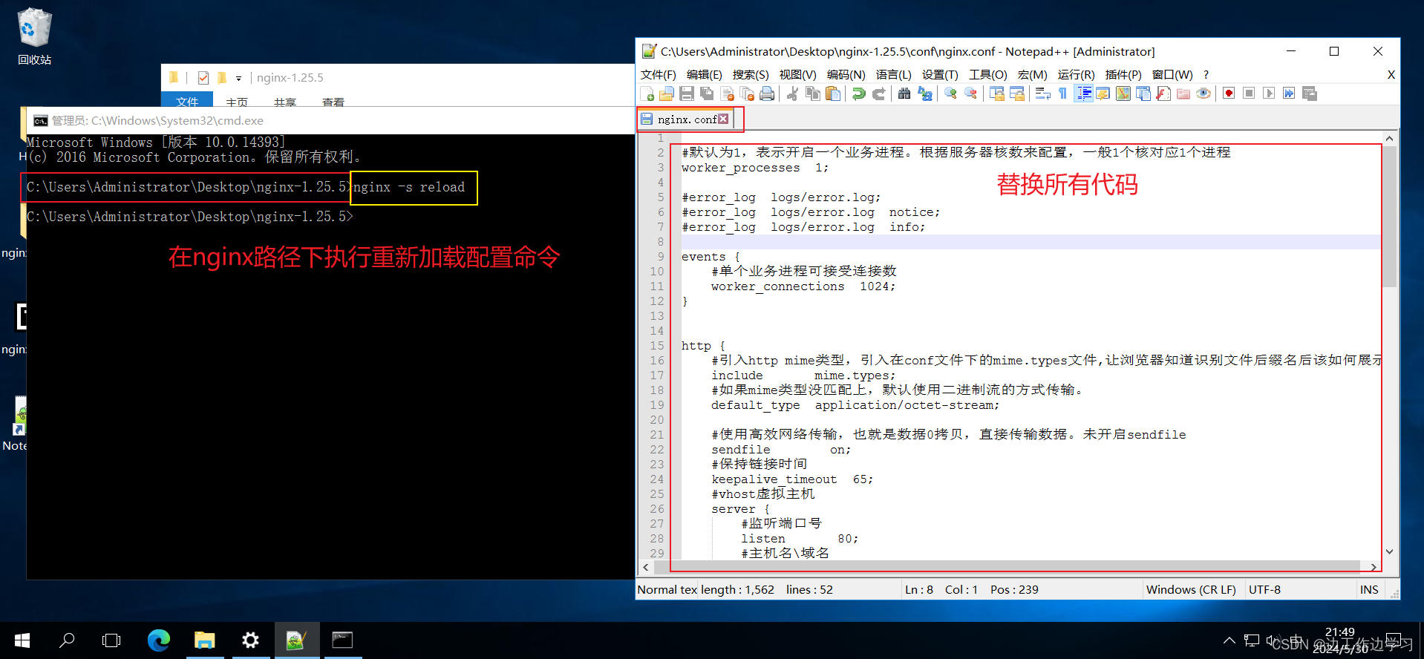The width and height of the screenshot is (1424, 659).
Task: Open the Replace dialog icon
Action: pos(924,94)
